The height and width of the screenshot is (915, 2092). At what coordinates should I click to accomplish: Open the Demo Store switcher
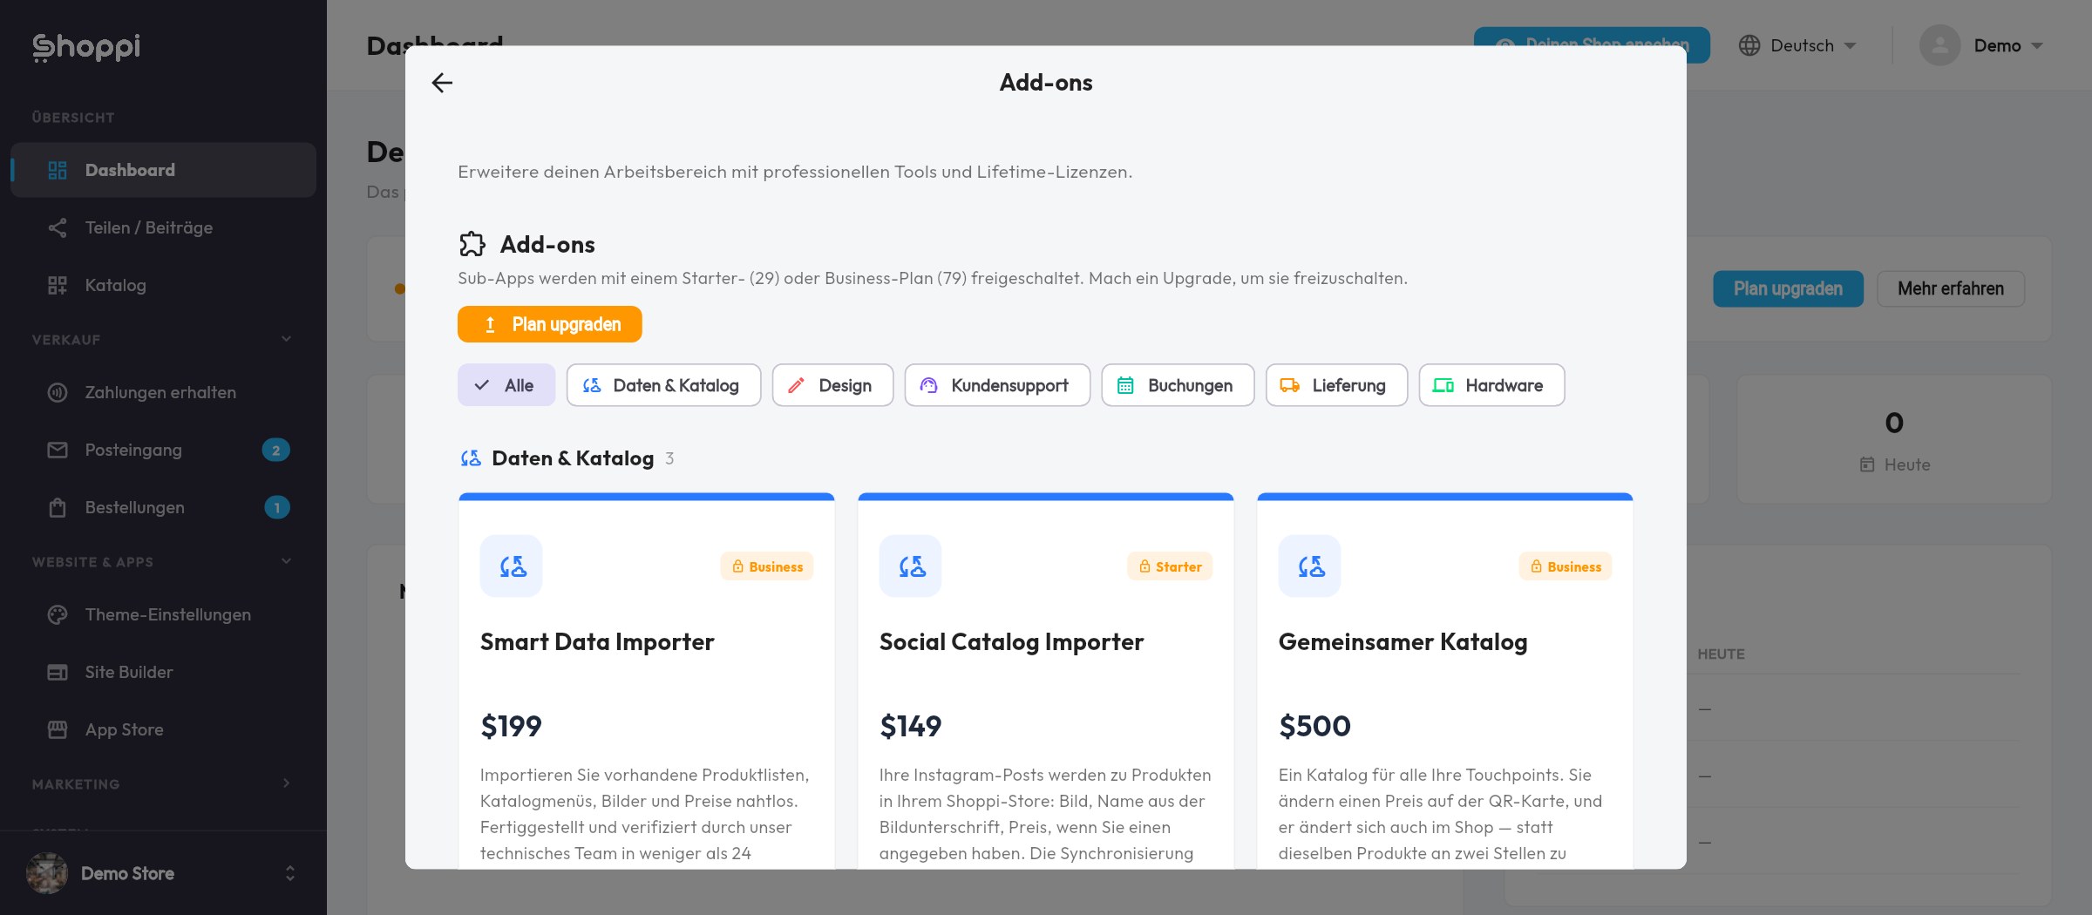tap(164, 873)
